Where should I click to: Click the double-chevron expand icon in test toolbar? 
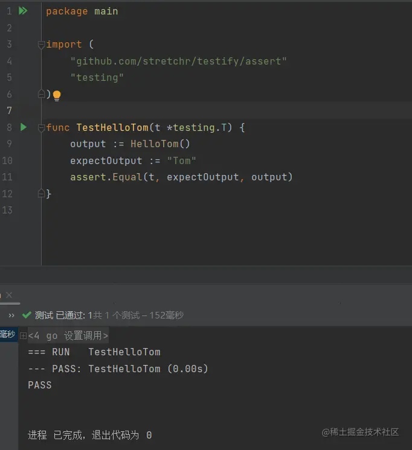coord(11,315)
